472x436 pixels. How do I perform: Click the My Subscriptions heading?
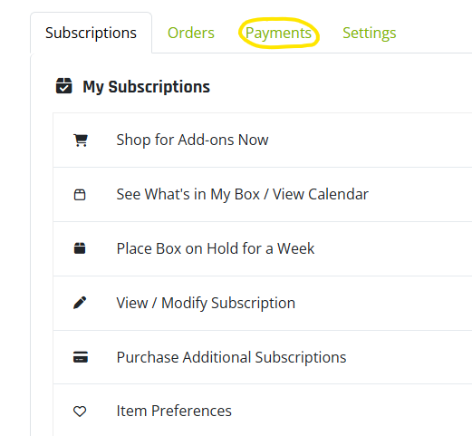point(146,87)
